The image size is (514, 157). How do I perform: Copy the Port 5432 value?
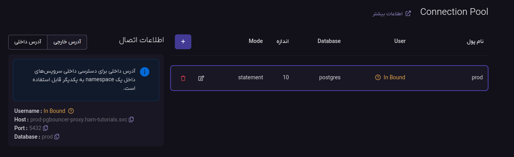(x=45, y=128)
